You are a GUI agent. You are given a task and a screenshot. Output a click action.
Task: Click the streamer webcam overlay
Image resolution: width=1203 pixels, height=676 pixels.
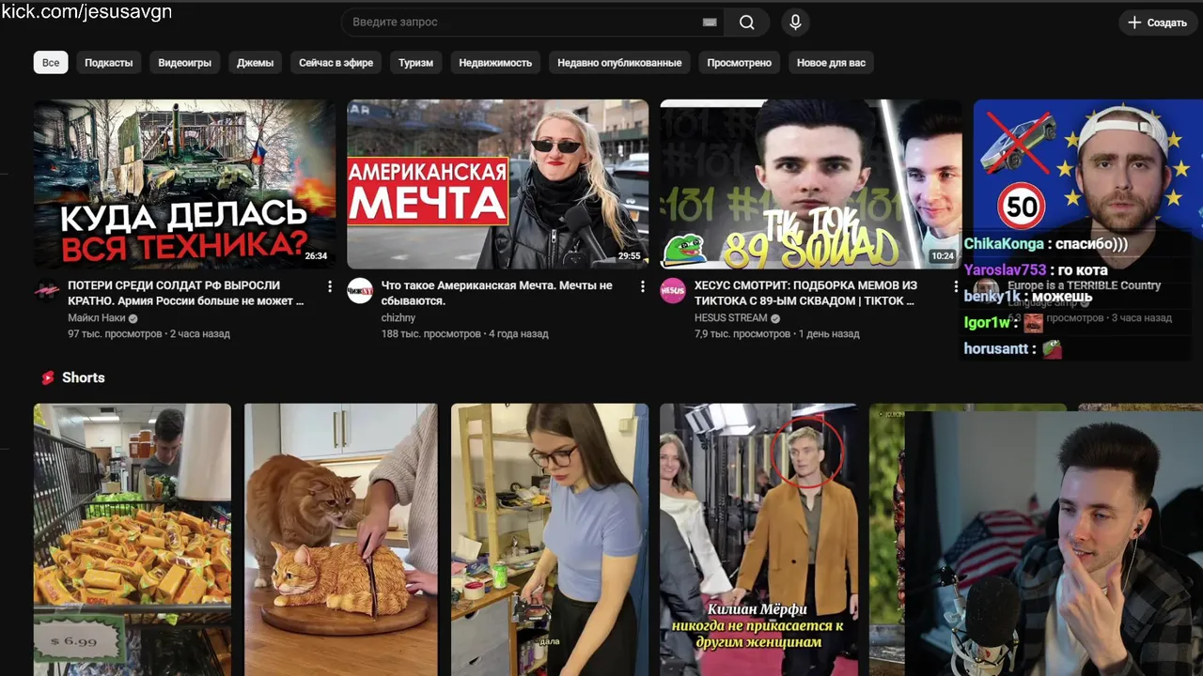[x=1054, y=544]
